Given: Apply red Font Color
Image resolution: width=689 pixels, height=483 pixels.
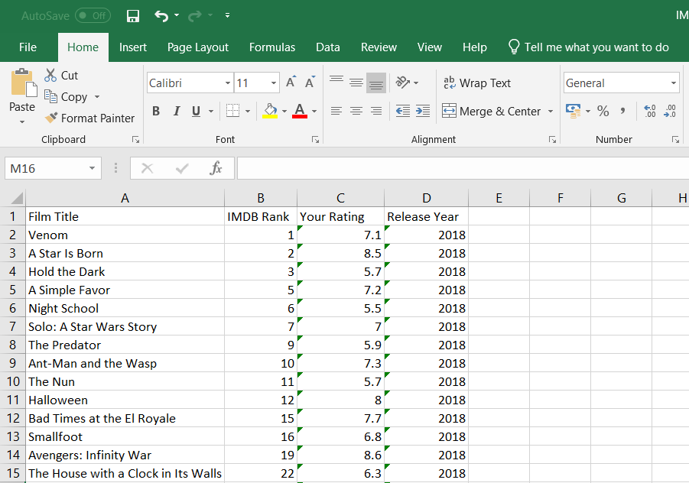Looking at the screenshot, I should (300, 111).
